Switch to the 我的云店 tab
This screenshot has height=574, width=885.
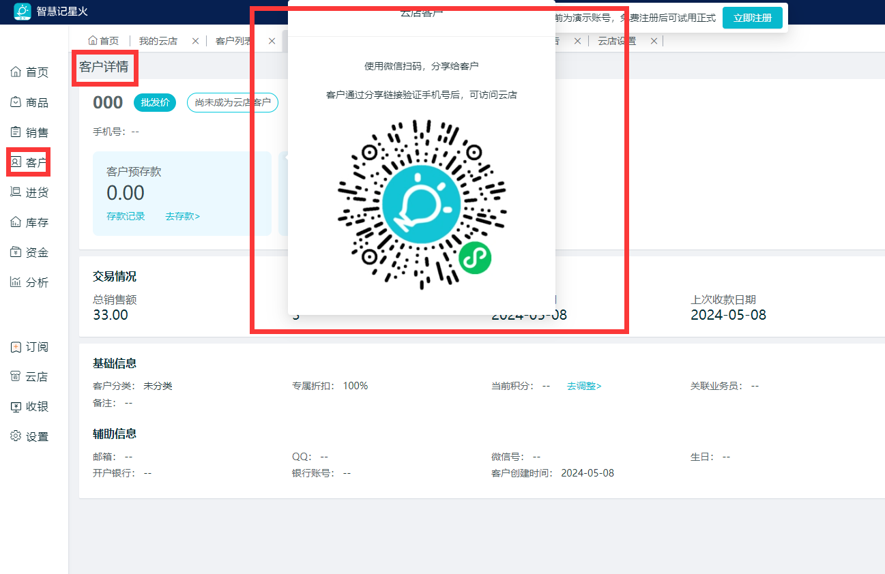pos(158,41)
